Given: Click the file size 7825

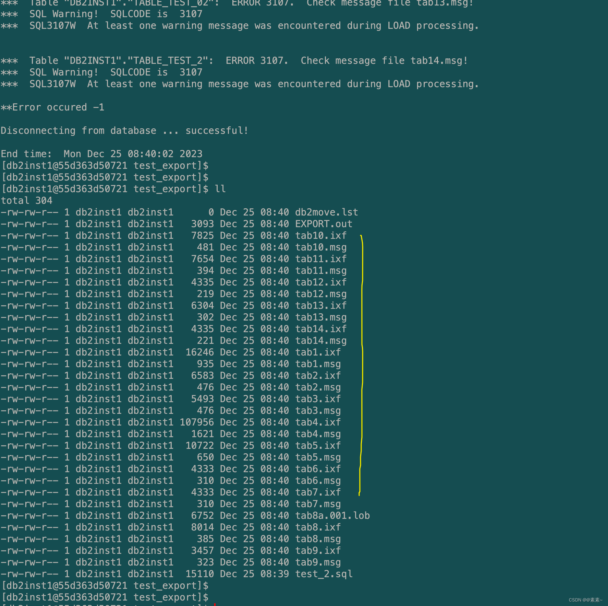Looking at the screenshot, I should (203, 236).
